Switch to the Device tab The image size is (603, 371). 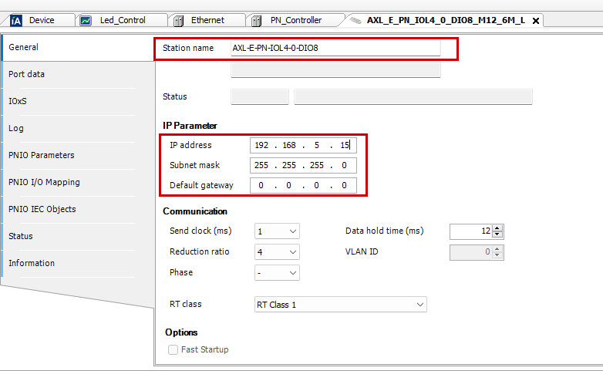(x=41, y=20)
